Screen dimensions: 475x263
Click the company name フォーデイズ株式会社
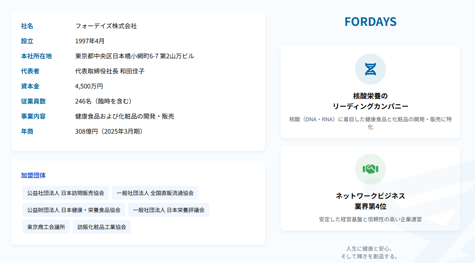(x=106, y=26)
